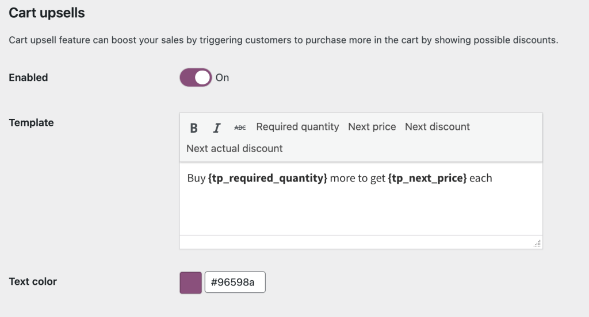Place cursor after the word each

[493, 179]
